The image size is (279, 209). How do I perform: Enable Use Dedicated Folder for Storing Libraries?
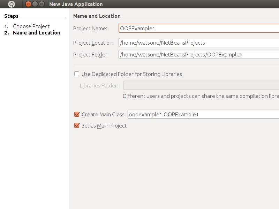click(x=77, y=74)
